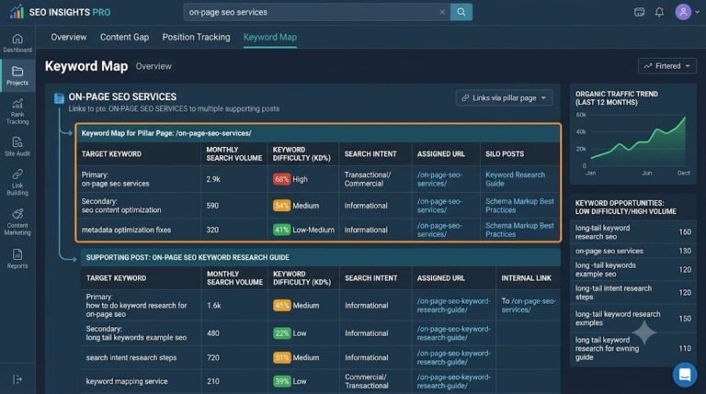Screen dimensions: 706x394
Task: Open the Links via pillar page dropdown
Action: (504, 98)
